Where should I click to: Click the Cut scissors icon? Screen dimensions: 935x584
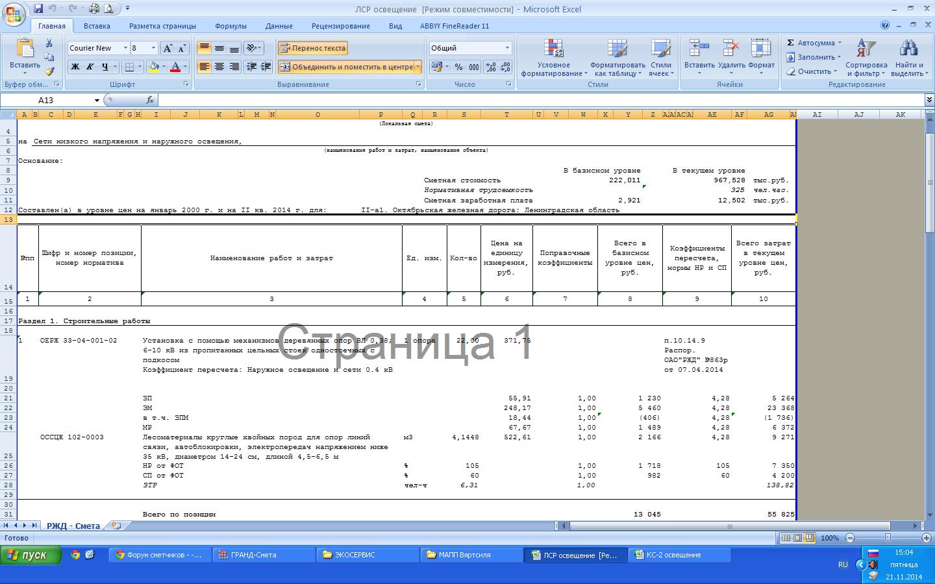tap(49, 43)
